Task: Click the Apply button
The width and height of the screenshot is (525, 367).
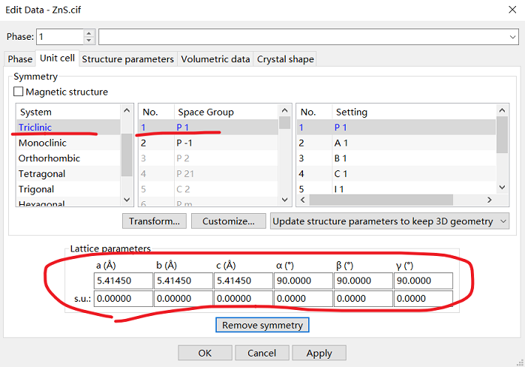Action: [x=319, y=353]
